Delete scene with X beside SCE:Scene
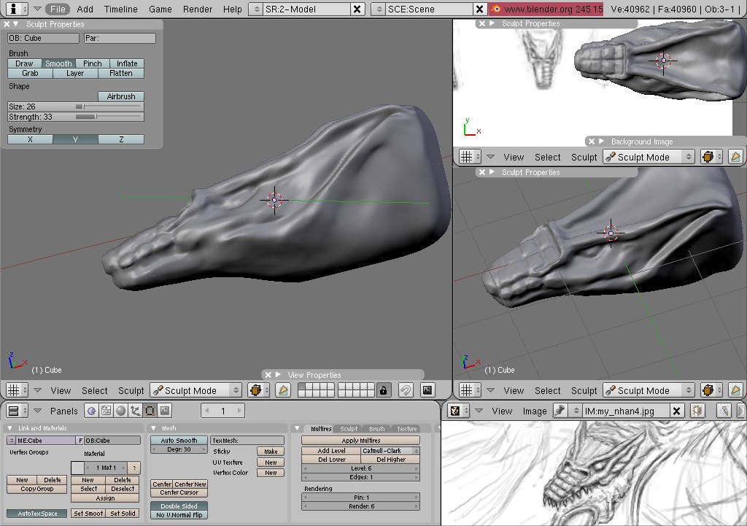Image resolution: width=747 pixels, height=526 pixels. pos(479,9)
